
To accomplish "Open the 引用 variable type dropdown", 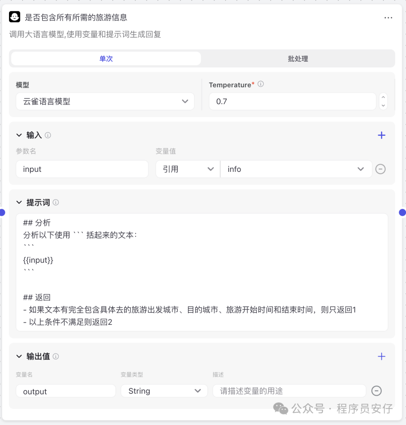I will tap(188, 169).
